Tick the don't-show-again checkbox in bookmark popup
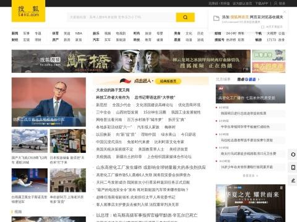The image size is (297, 222). [x=262, y=27]
